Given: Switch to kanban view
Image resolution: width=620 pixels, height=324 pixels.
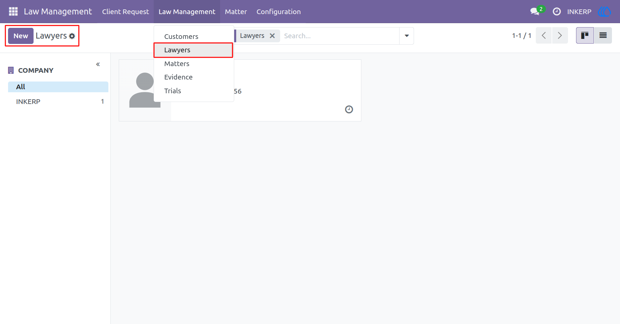Looking at the screenshot, I should 585,36.
